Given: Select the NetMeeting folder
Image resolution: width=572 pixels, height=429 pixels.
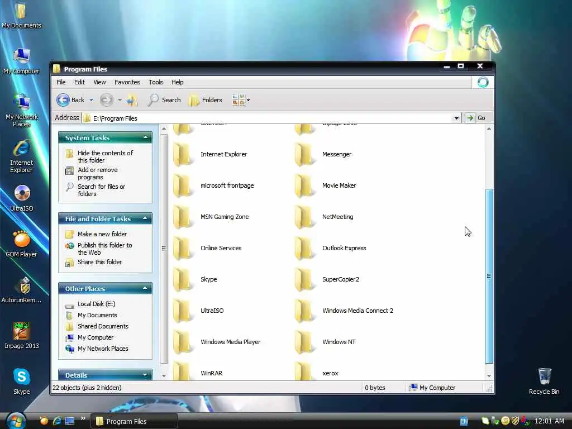Looking at the screenshot, I should pos(324,217).
